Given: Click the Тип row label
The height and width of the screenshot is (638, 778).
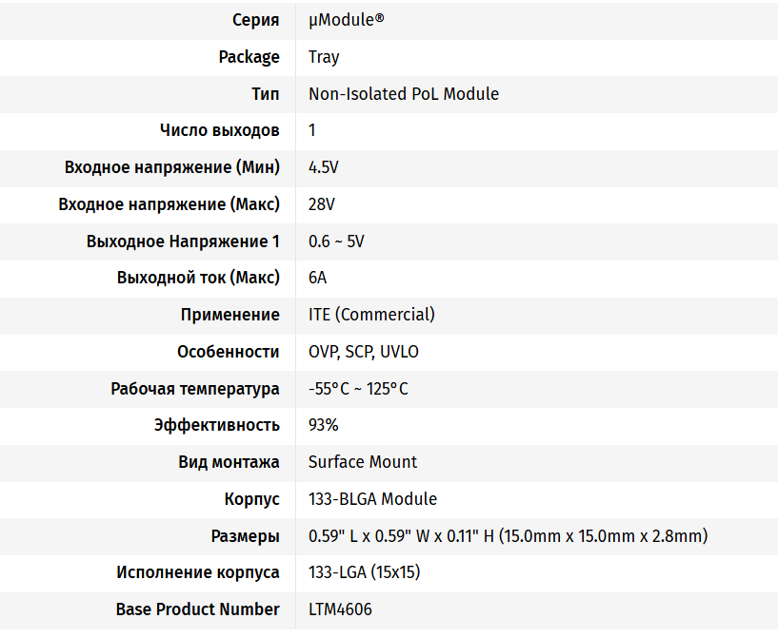Looking at the screenshot, I should 266,94.
